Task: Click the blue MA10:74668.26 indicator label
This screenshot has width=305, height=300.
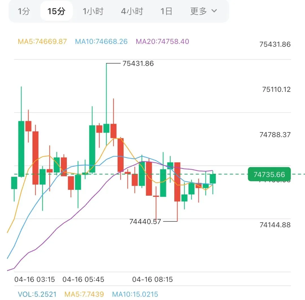Action: (101, 41)
